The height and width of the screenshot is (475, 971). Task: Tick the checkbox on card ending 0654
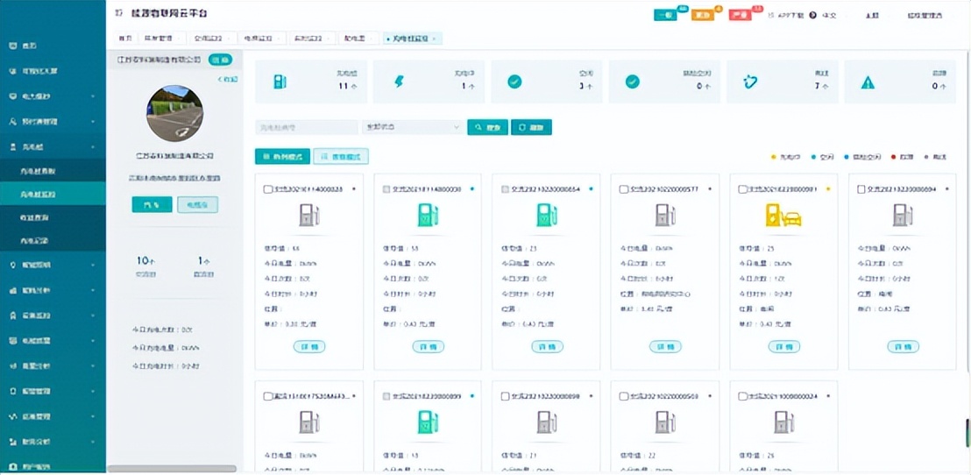pos(506,189)
